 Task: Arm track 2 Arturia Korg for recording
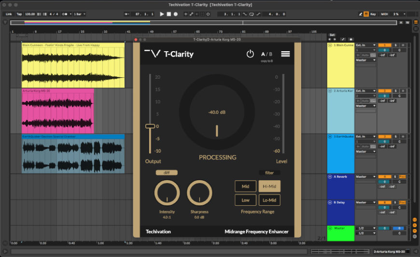click(403, 91)
